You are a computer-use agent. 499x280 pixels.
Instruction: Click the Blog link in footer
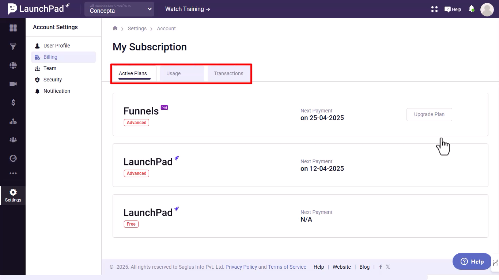[364, 267]
